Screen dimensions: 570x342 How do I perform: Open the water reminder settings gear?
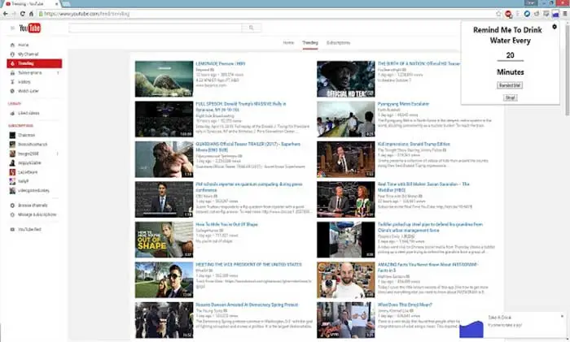pyautogui.click(x=555, y=27)
